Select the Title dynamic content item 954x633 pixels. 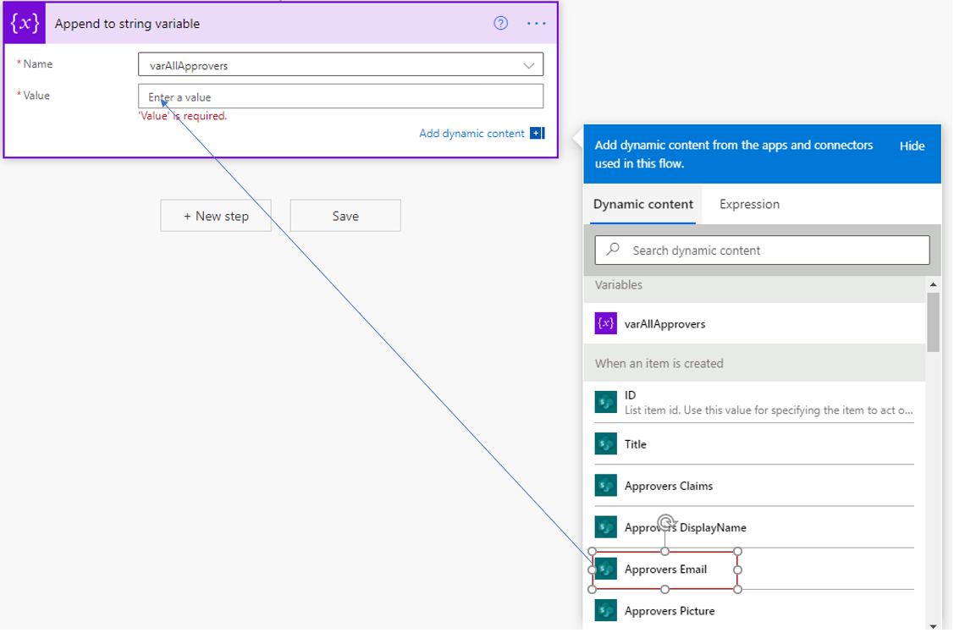point(754,444)
